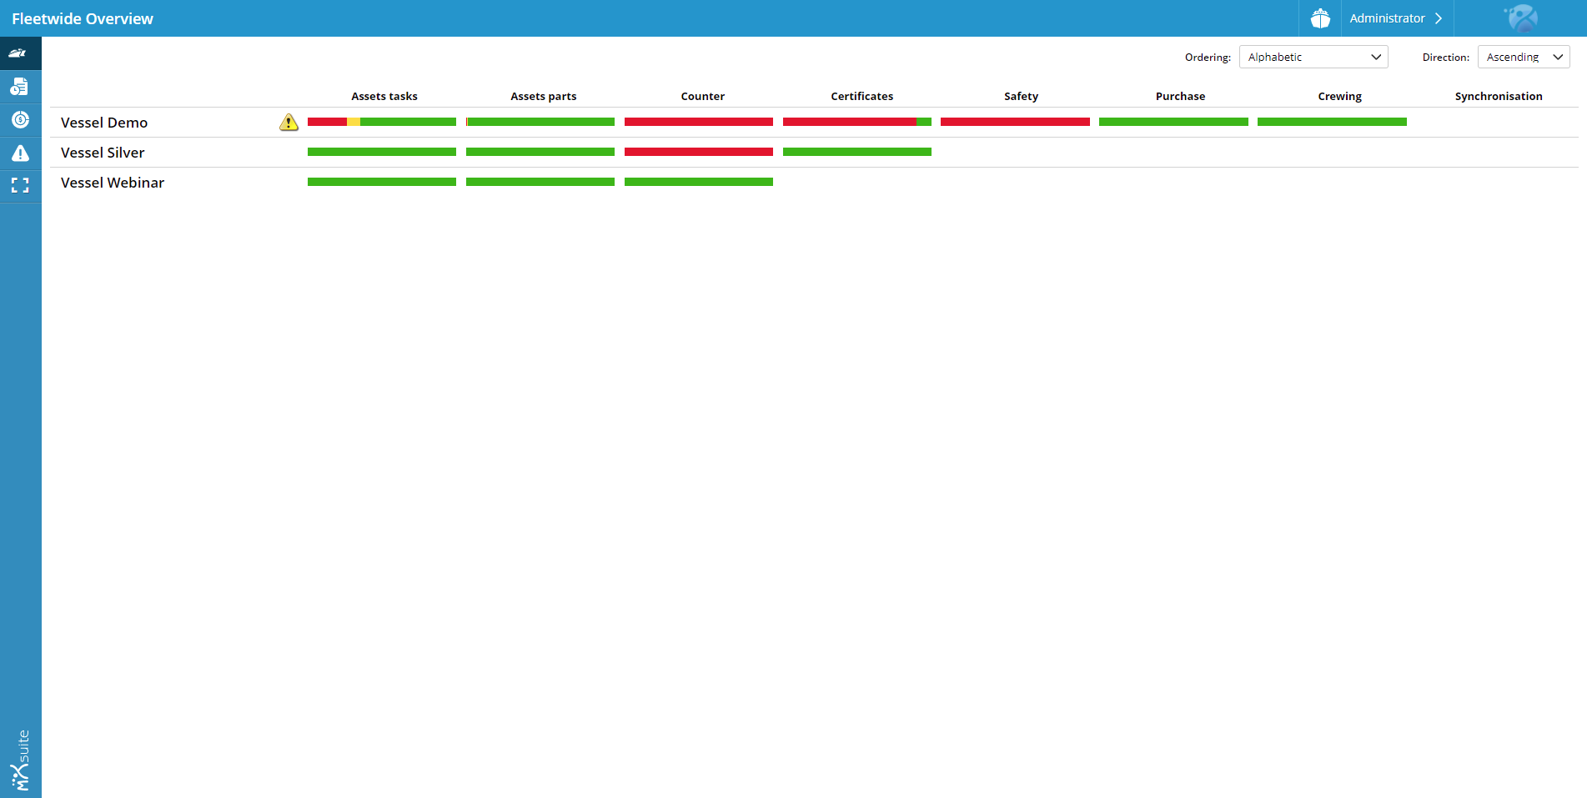Click Vessel Silver's green Certificates status bar
The width and height of the screenshot is (1587, 798).
[856, 152]
